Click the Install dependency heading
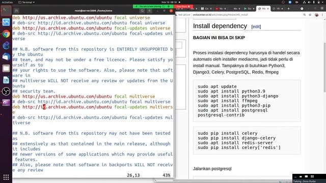 tap(220, 26)
